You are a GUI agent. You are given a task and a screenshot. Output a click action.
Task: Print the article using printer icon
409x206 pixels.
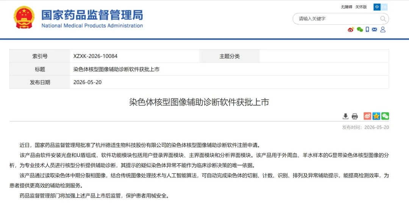click(355, 116)
